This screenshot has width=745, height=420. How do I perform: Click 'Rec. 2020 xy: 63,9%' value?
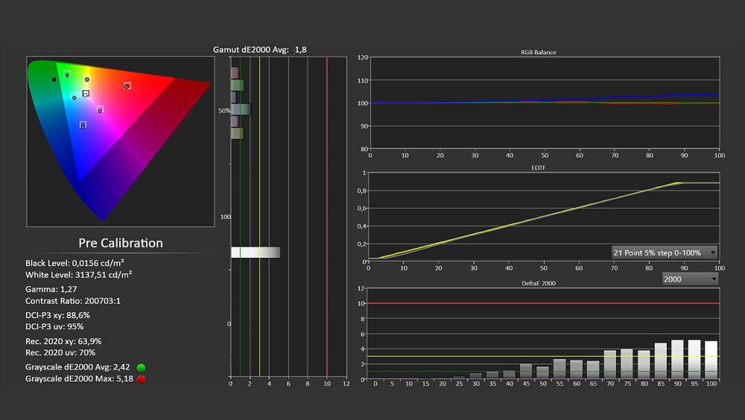63,341
